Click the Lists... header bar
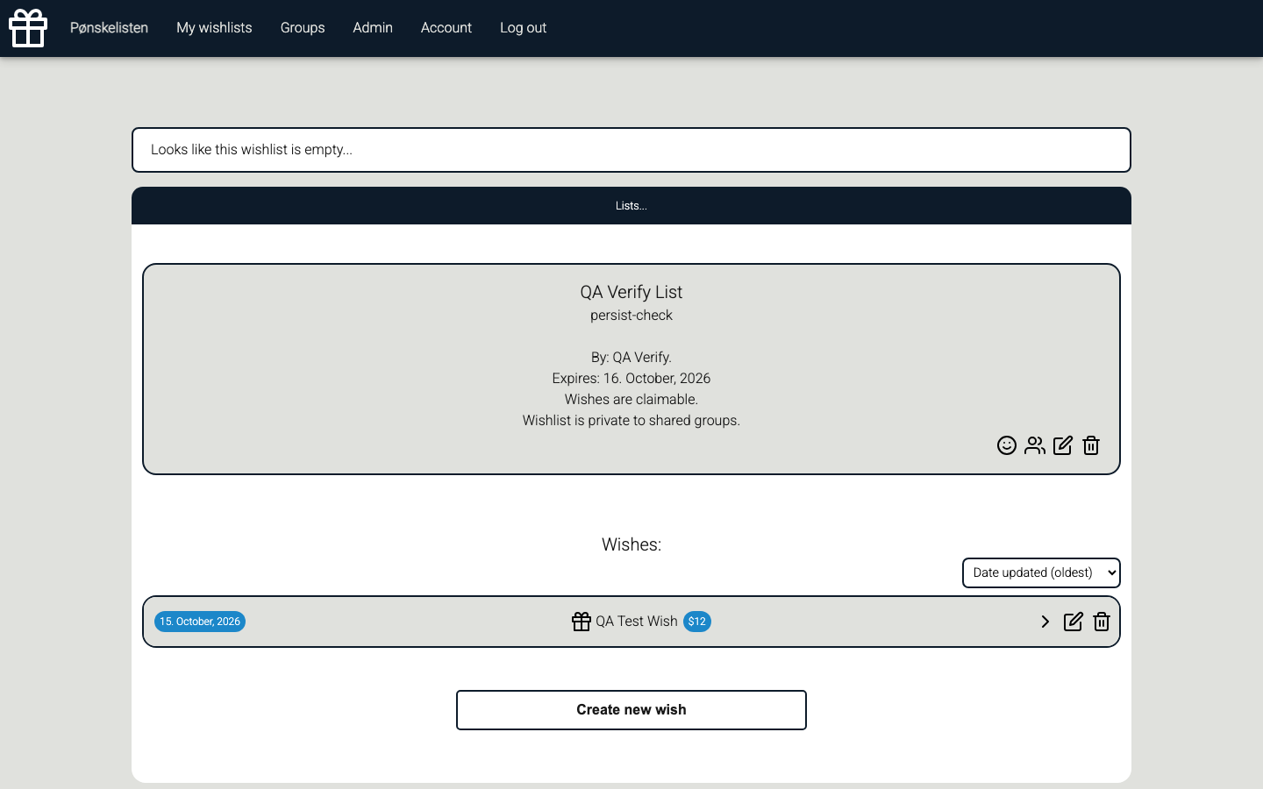This screenshot has height=789, width=1263. pos(631,206)
